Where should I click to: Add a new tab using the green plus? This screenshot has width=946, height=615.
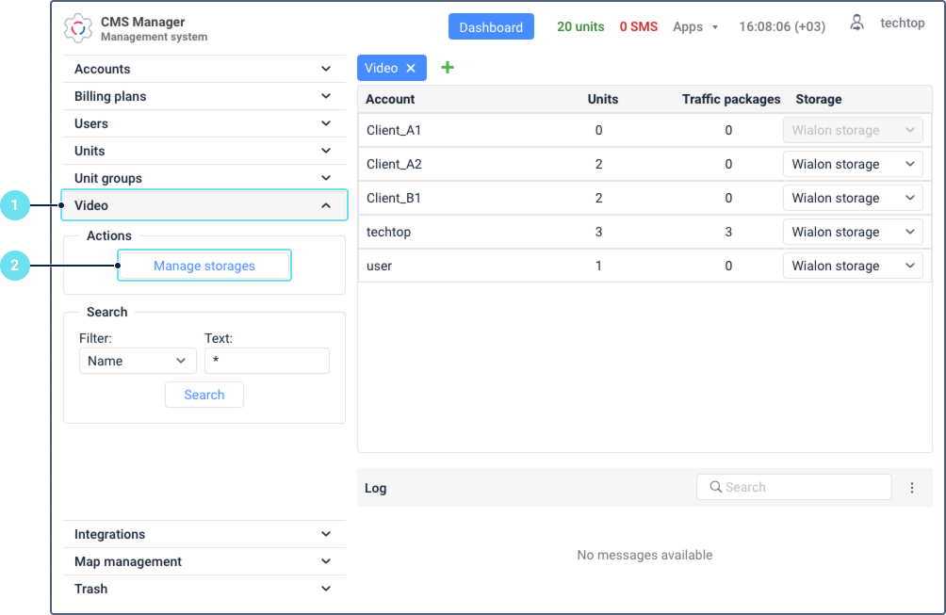pos(447,67)
